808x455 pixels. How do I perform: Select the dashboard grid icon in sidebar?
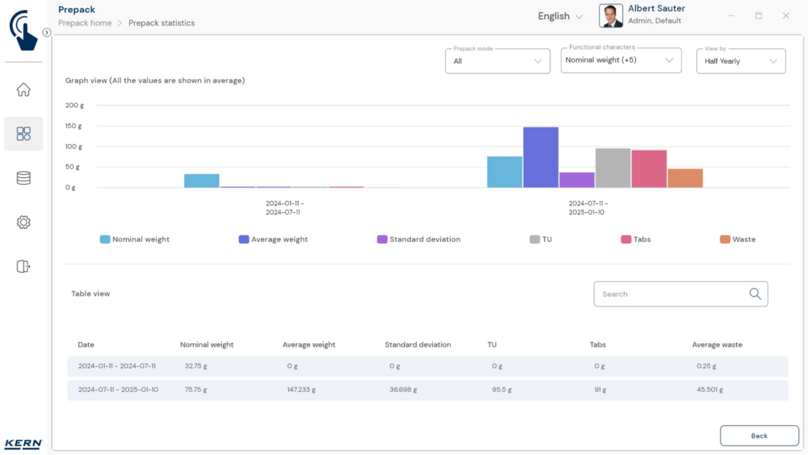24,133
